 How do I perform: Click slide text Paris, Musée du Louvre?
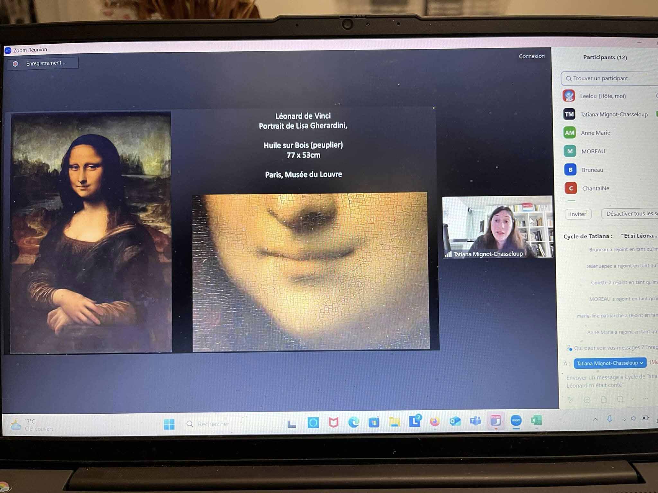[303, 175]
